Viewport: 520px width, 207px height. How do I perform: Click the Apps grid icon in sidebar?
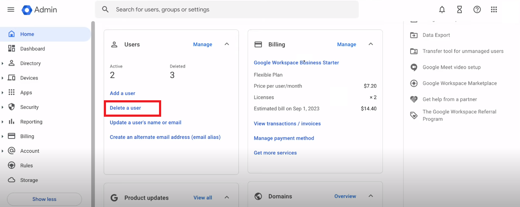12,92
